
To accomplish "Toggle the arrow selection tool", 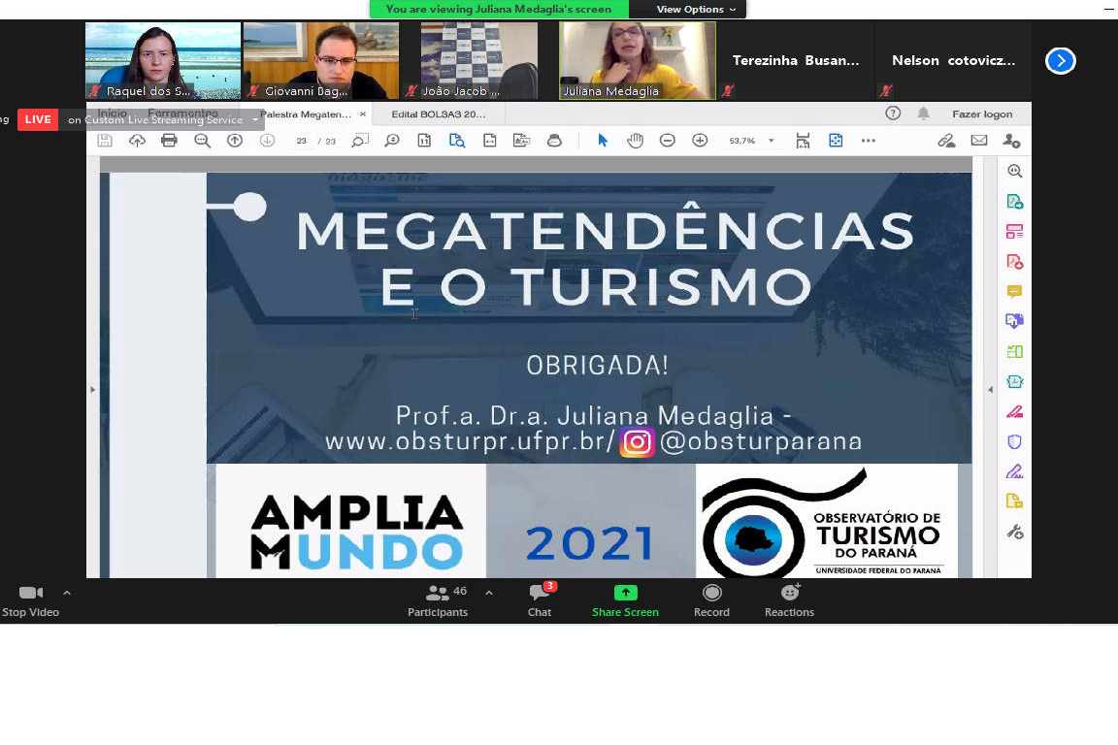I will click(603, 141).
